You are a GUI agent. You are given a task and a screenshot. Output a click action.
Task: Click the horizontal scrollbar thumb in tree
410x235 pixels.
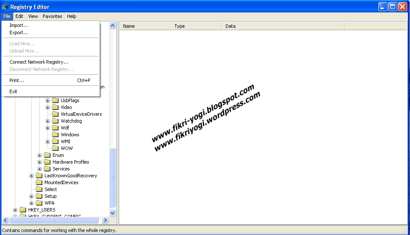tap(54, 220)
